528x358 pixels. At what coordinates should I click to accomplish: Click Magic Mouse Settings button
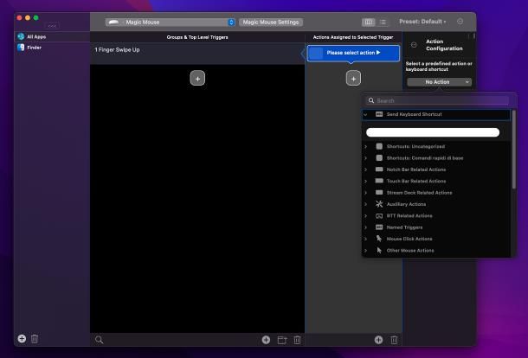pyautogui.click(x=271, y=22)
